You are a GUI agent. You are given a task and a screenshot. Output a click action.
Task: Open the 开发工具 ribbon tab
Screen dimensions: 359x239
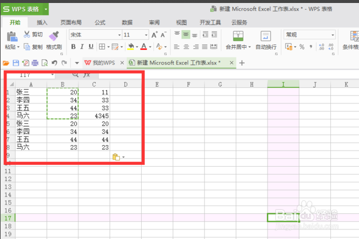(x=210, y=23)
